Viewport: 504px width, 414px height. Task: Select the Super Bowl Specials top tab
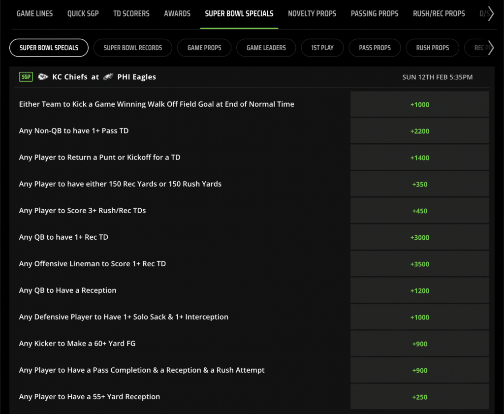[239, 13]
